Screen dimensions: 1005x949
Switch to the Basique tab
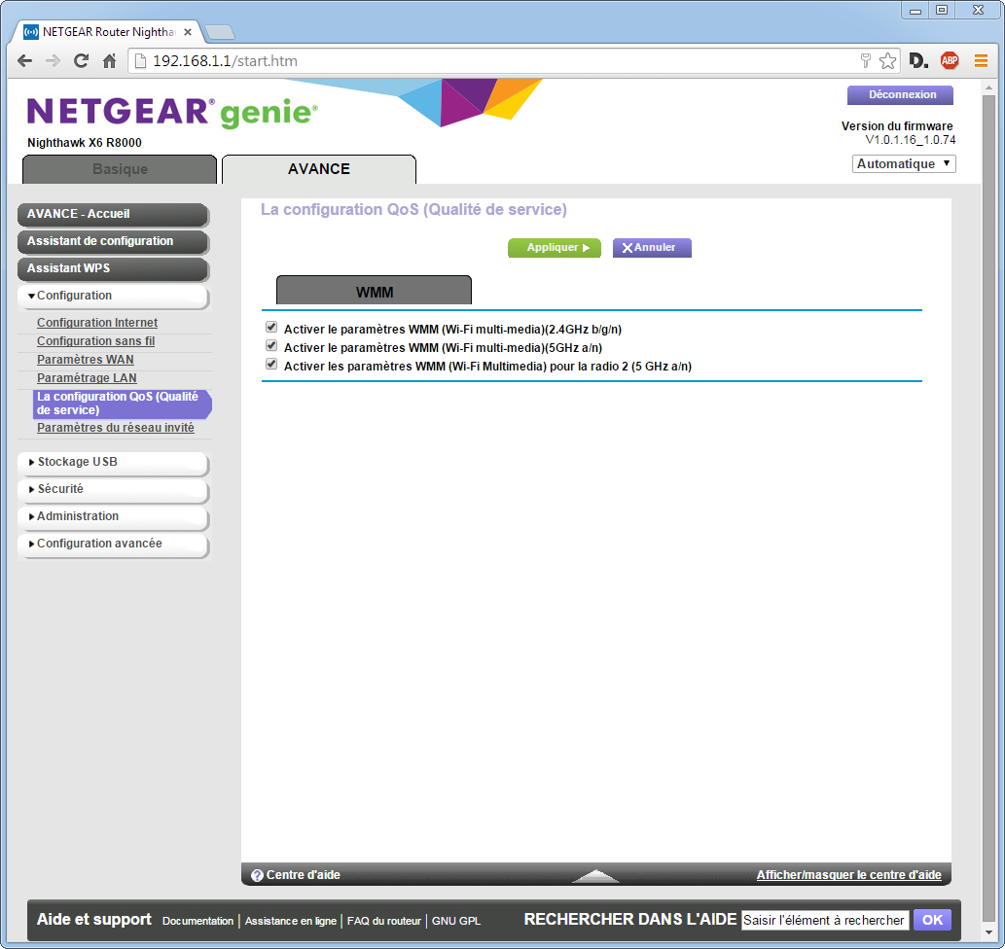120,169
